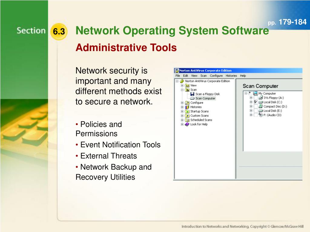Select the Custom Scans label in tree

pos(199,116)
